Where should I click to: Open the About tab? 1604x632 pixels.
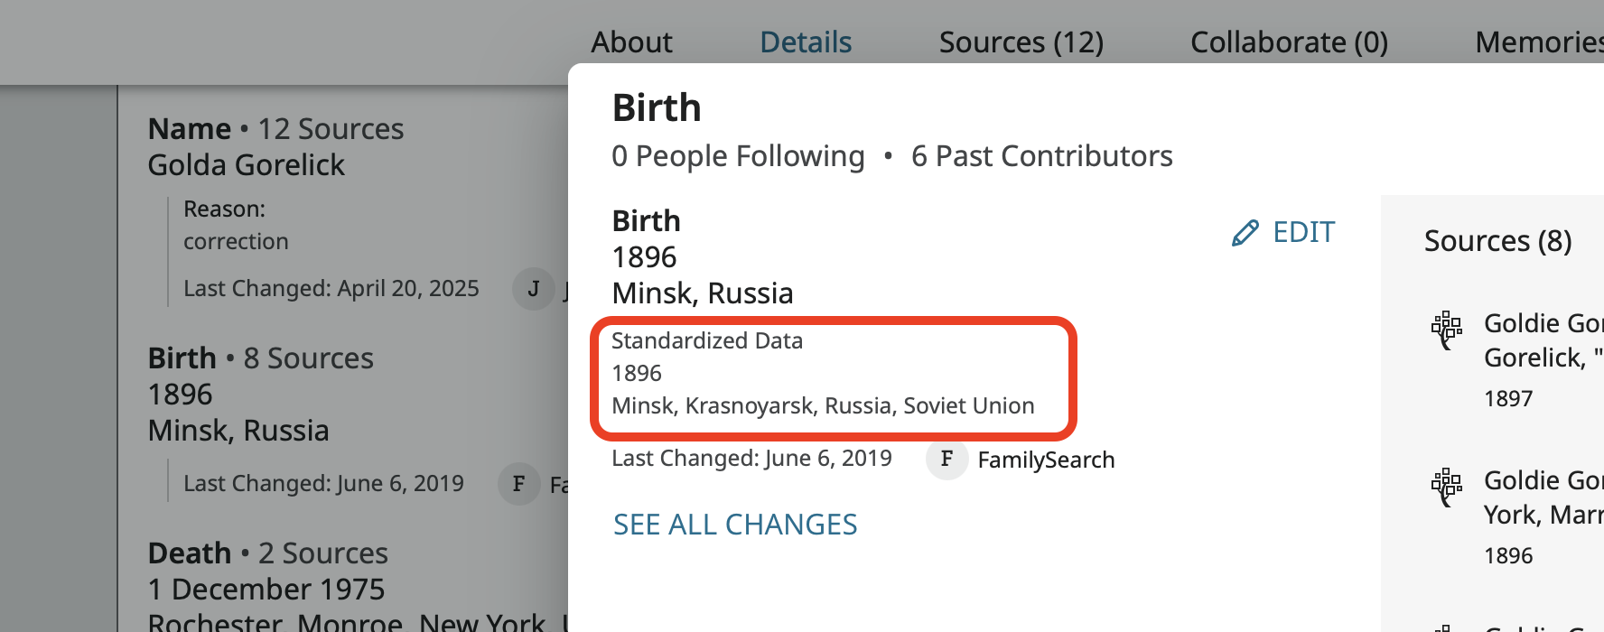click(x=631, y=42)
